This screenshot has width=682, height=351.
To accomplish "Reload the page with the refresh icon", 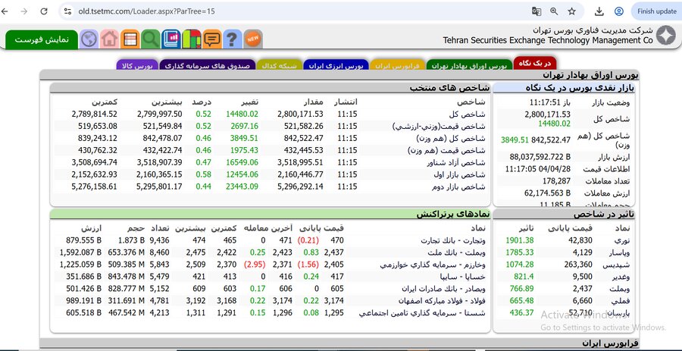I will point(44,11).
